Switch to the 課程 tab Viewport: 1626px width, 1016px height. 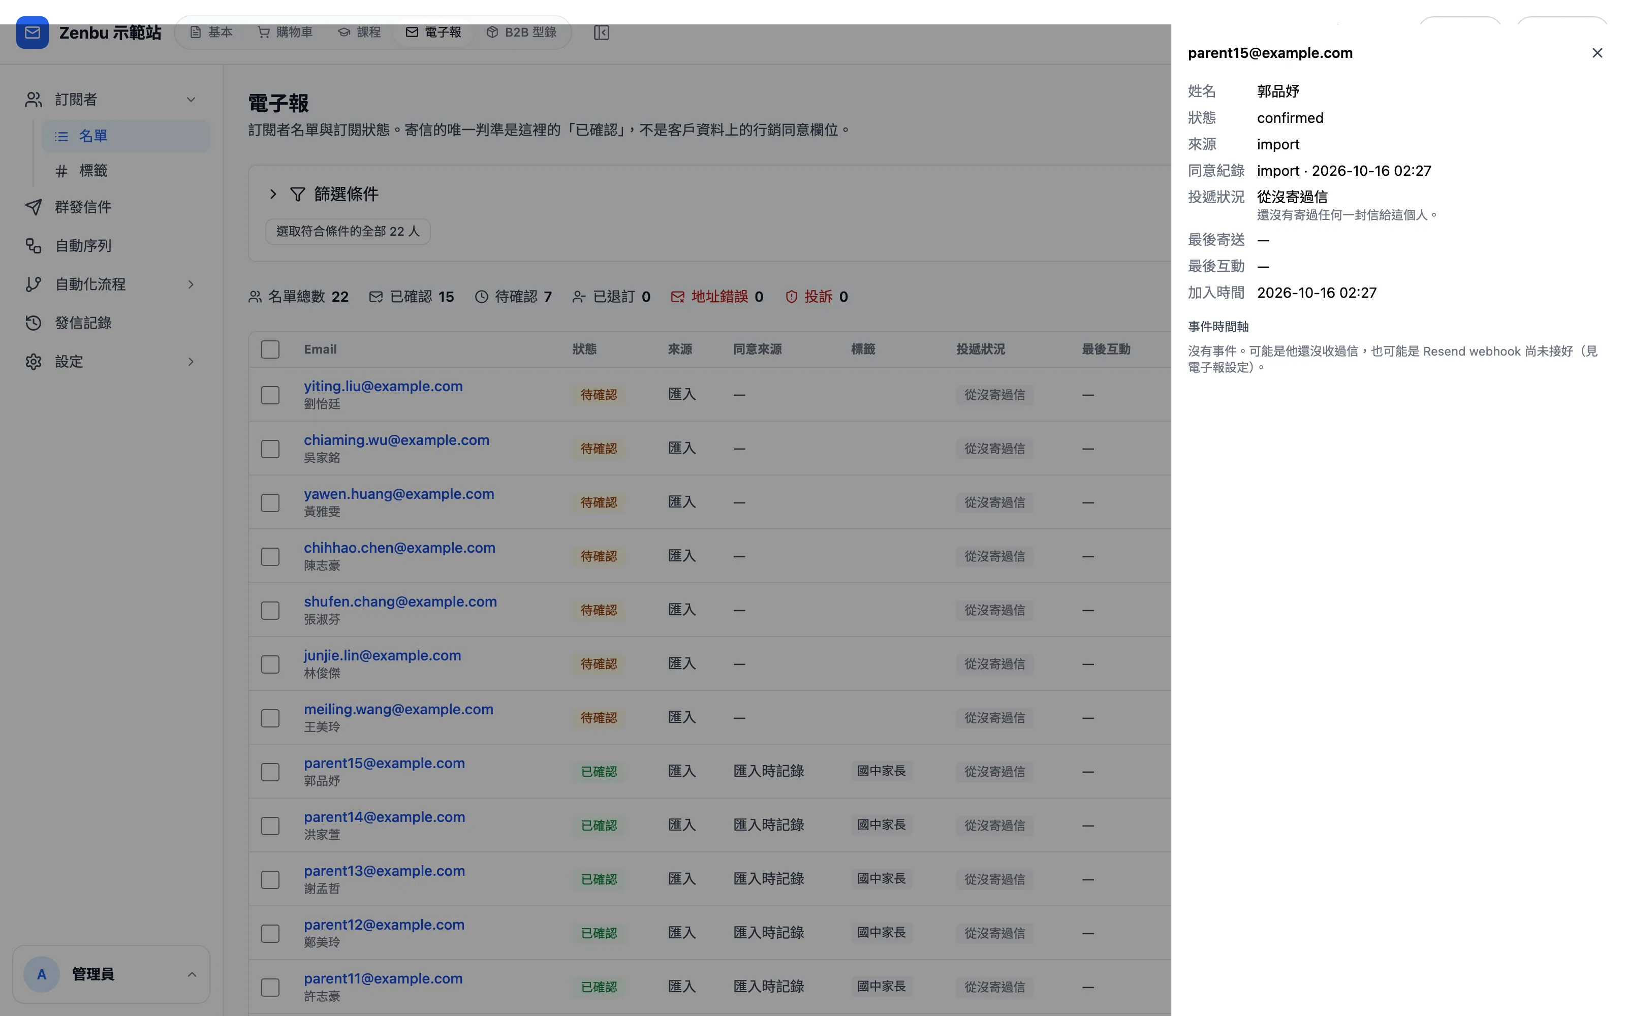click(359, 32)
